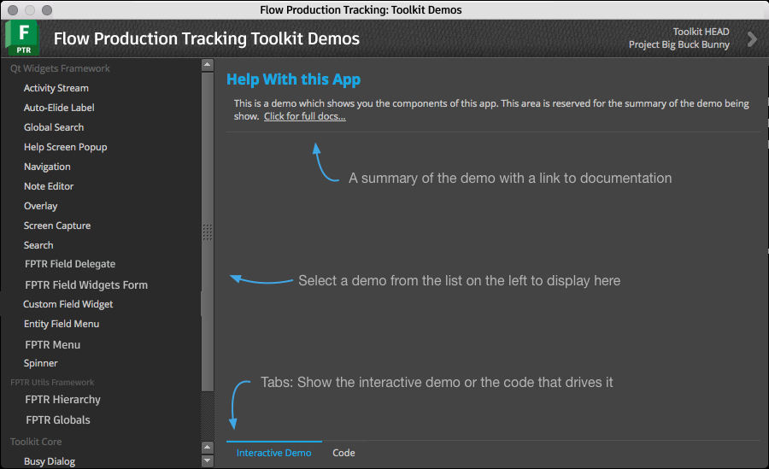Click the sidebar vertical scrollbar thumb
The image size is (769, 469).
tap(208, 232)
